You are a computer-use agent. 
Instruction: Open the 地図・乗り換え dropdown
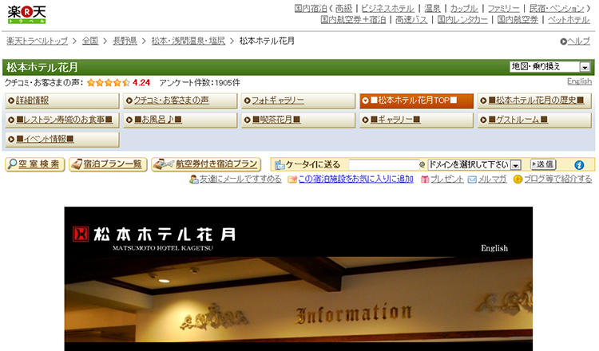coord(550,67)
